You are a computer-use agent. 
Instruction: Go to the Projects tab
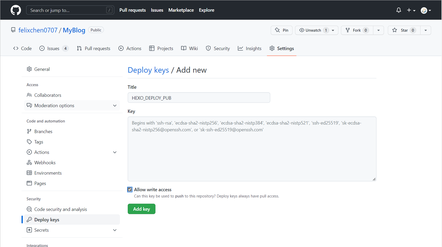tap(161, 49)
